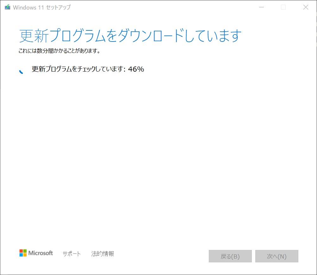Click the Microsoft logo
The image size is (317, 275).
(x=36, y=253)
